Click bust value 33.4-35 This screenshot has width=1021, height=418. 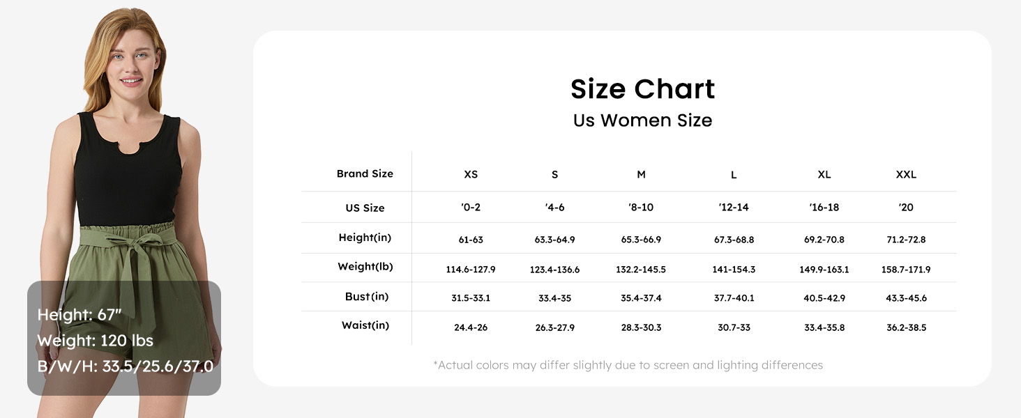point(554,298)
